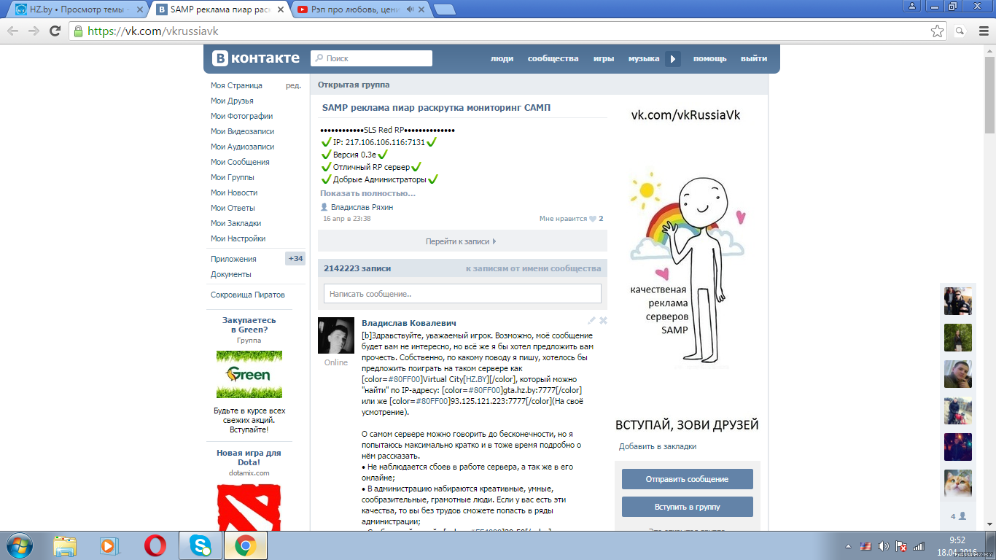This screenshot has width=996, height=560.
Task: Click the volume icon in system tray
Action: [x=884, y=546]
